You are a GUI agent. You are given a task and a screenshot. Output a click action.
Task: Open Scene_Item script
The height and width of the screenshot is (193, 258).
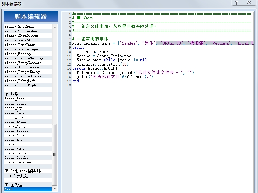[28, 117]
